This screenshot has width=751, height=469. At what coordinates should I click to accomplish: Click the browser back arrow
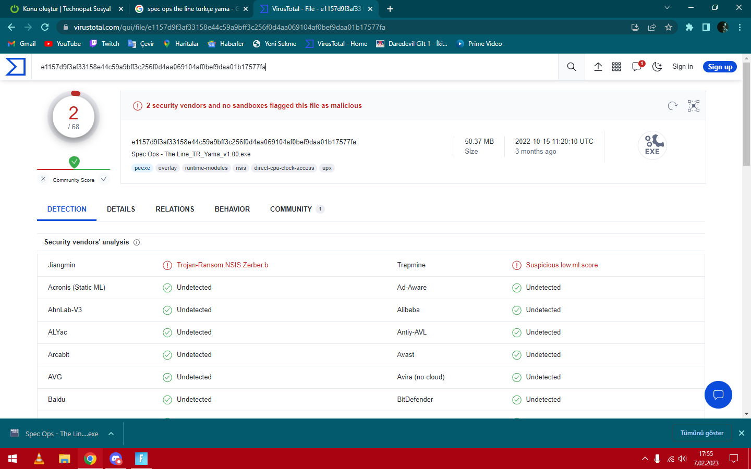click(x=11, y=27)
